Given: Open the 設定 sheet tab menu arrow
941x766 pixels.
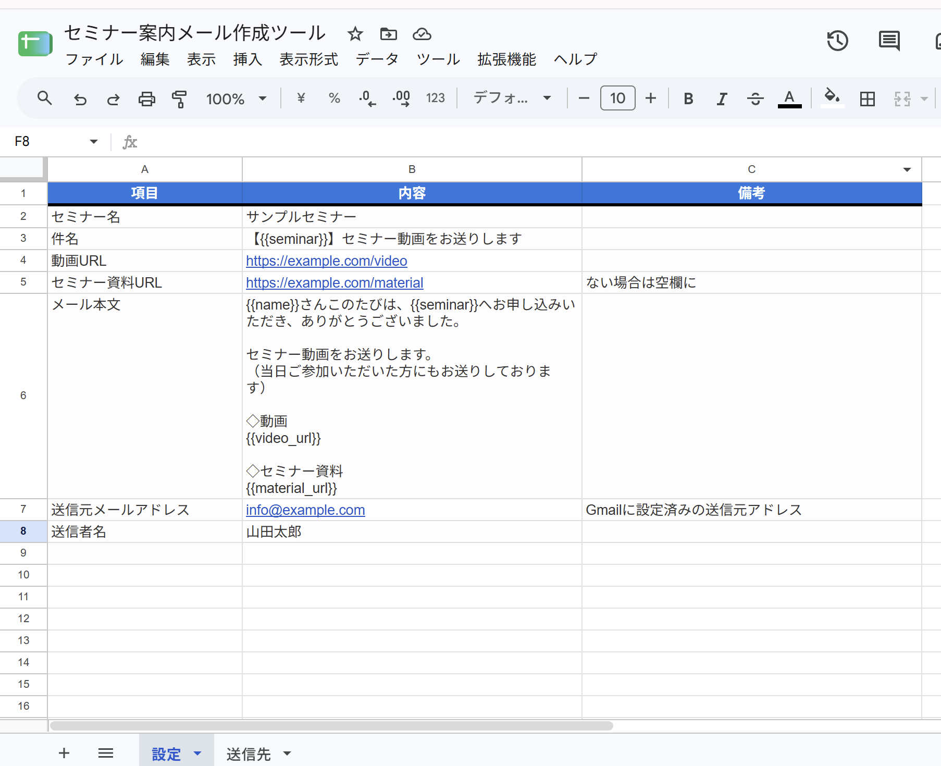Looking at the screenshot, I should pos(197,753).
